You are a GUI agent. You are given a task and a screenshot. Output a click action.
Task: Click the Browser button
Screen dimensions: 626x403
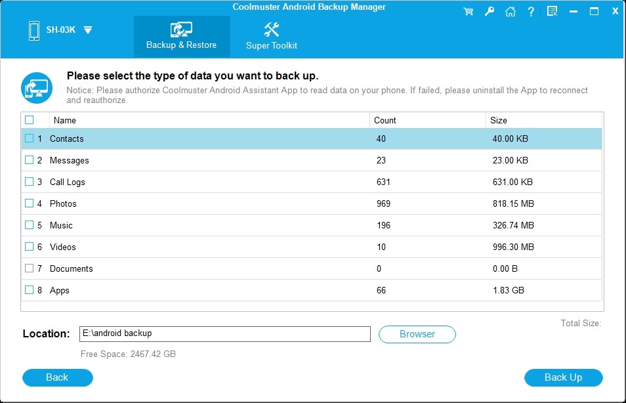coord(417,334)
